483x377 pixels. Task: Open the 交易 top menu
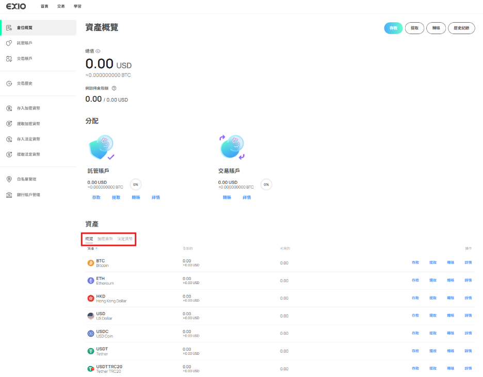[x=61, y=6]
